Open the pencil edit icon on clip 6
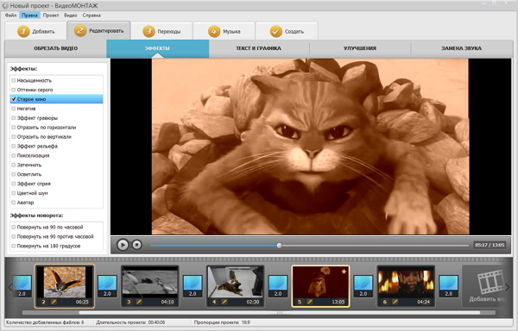518x331 pixels. tap(395, 302)
